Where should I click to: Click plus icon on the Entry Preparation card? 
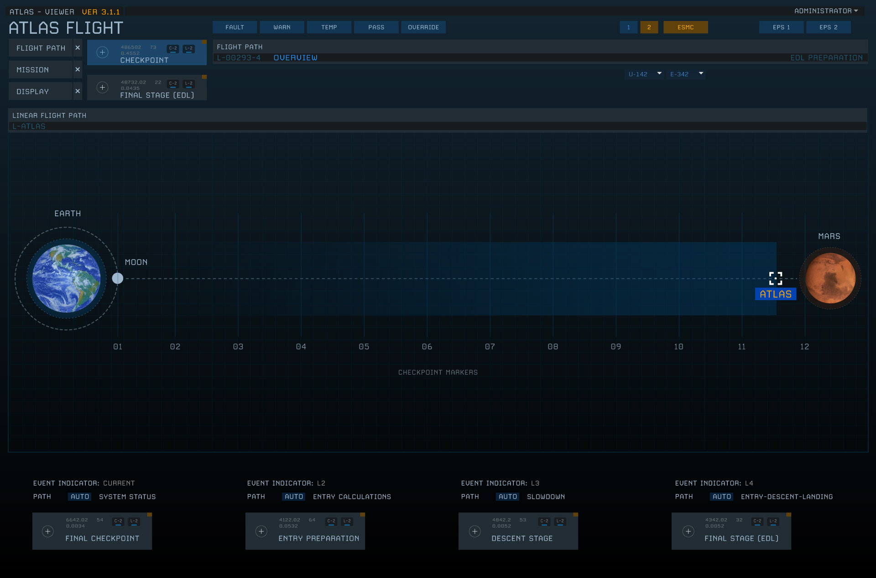point(261,531)
